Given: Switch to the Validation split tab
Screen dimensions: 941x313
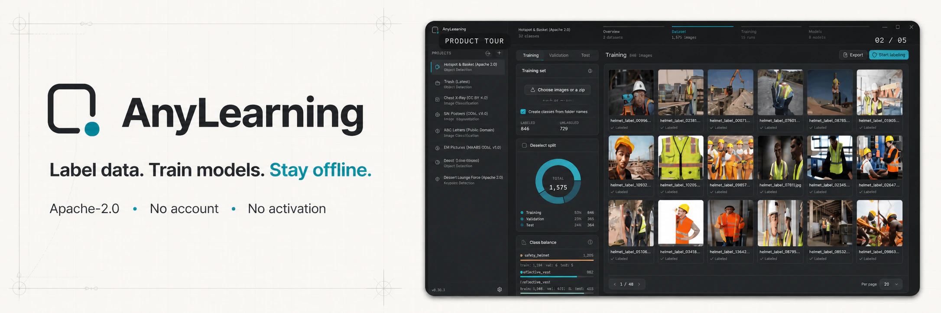Looking at the screenshot, I should [x=558, y=55].
